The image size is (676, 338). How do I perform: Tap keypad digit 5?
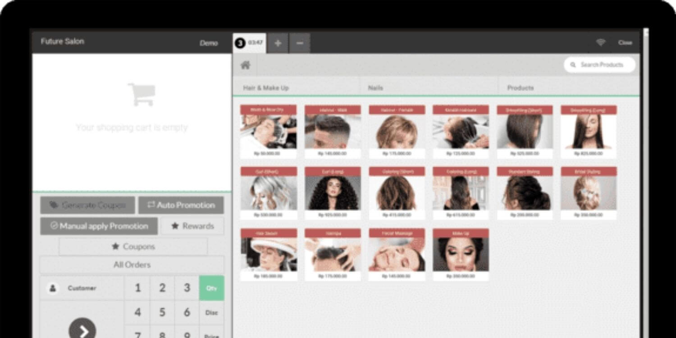coord(162,312)
